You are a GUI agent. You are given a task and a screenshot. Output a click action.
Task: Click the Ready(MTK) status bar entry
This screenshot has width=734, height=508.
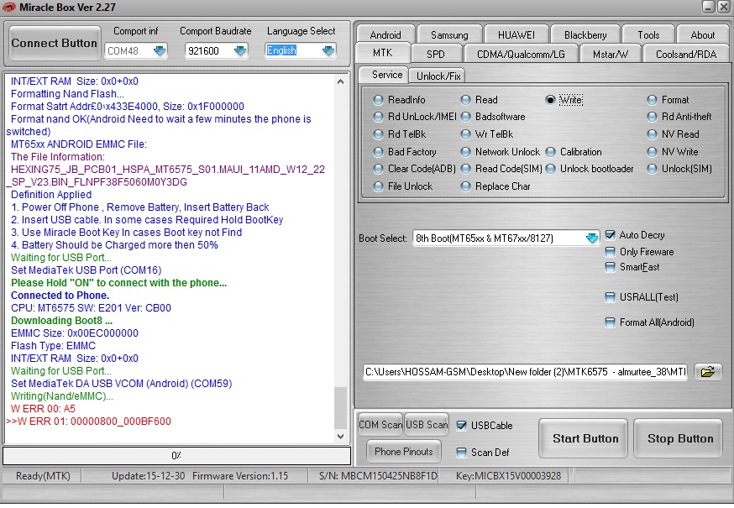[43, 476]
